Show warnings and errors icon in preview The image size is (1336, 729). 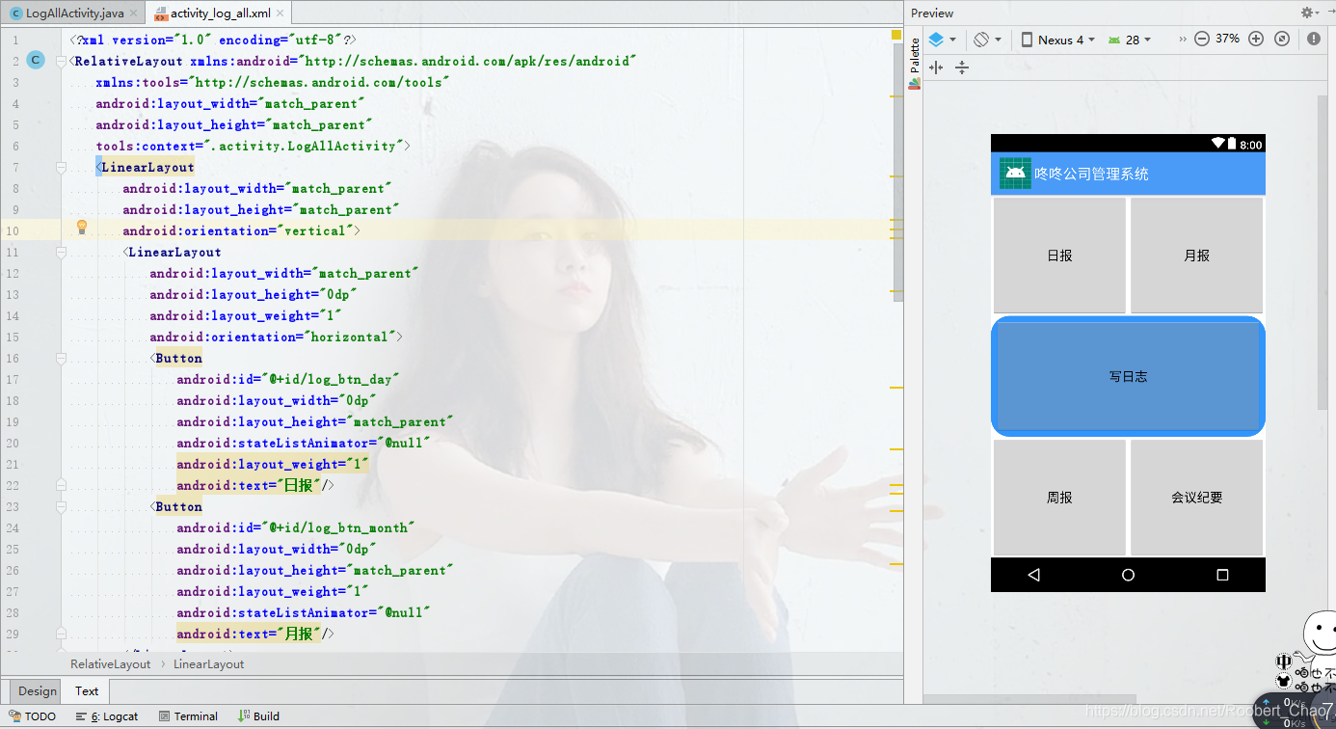[1314, 40]
